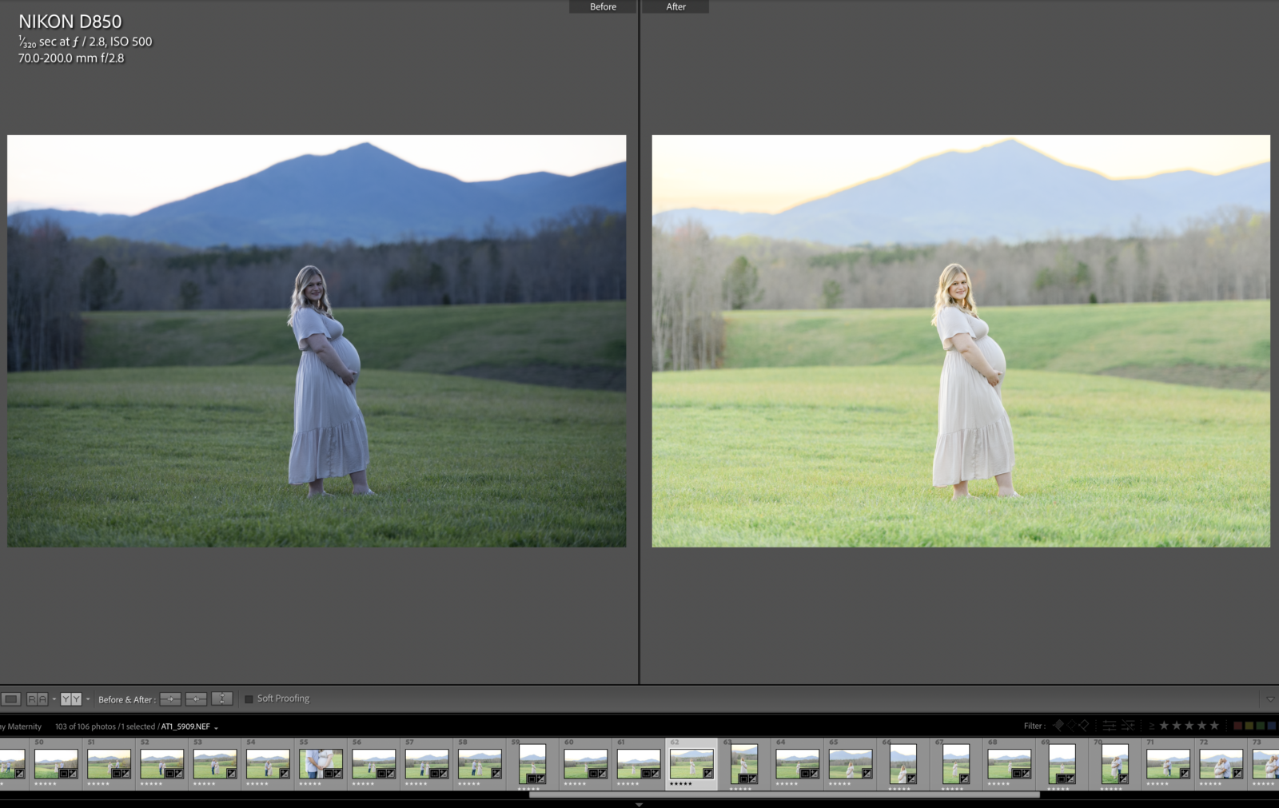Click the swap Before and After settings icon
Viewport: 1279px width, 808px height.
222,699
